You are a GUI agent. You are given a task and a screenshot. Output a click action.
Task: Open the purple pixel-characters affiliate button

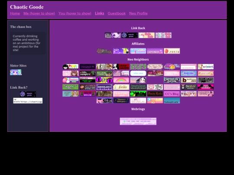[x=121, y=51]
